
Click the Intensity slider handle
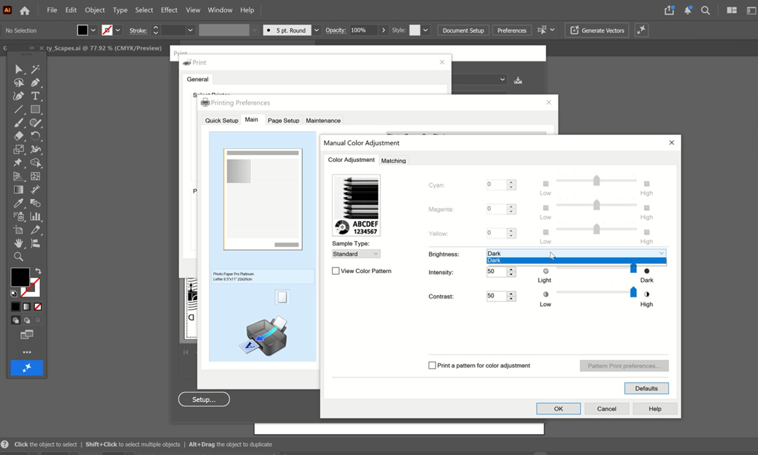633,268
